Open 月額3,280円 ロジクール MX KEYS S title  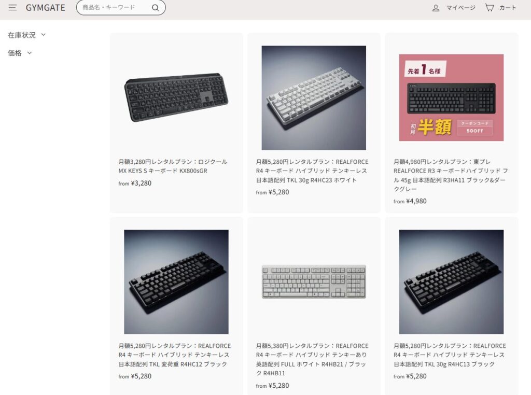pos(173,166)
